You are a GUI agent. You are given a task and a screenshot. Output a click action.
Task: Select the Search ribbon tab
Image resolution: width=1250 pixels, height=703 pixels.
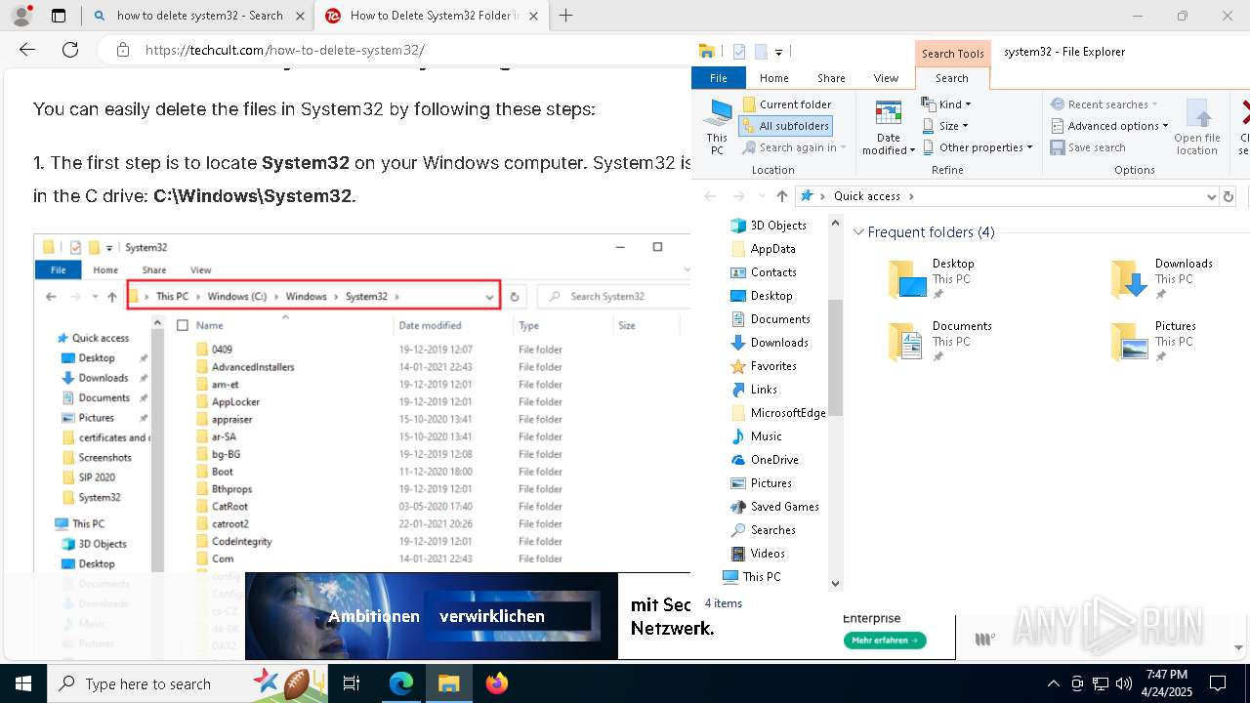[x=952, y=78]
